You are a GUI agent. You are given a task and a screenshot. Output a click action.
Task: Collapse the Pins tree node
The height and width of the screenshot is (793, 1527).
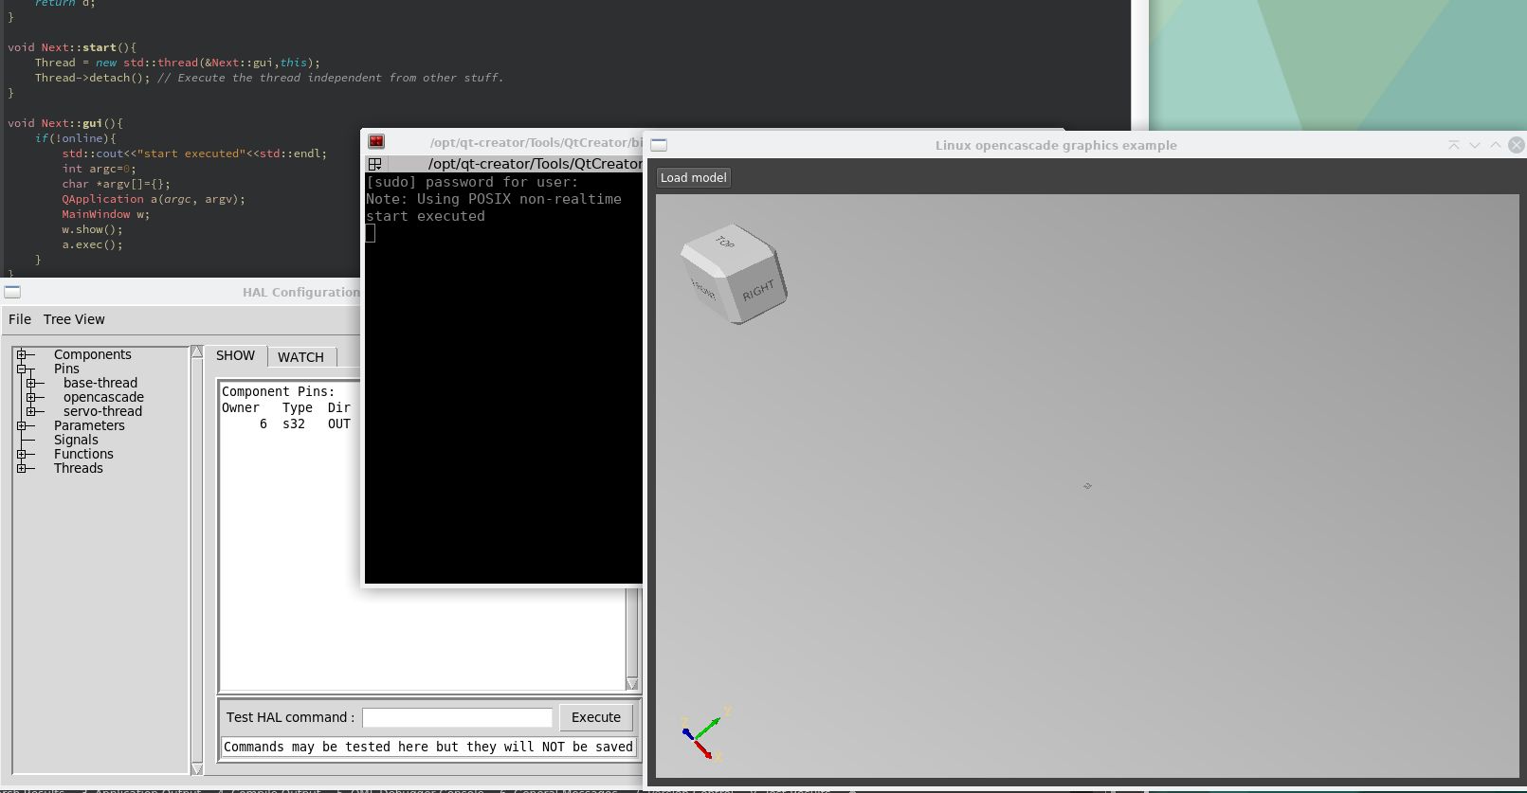tap(22, 369)
